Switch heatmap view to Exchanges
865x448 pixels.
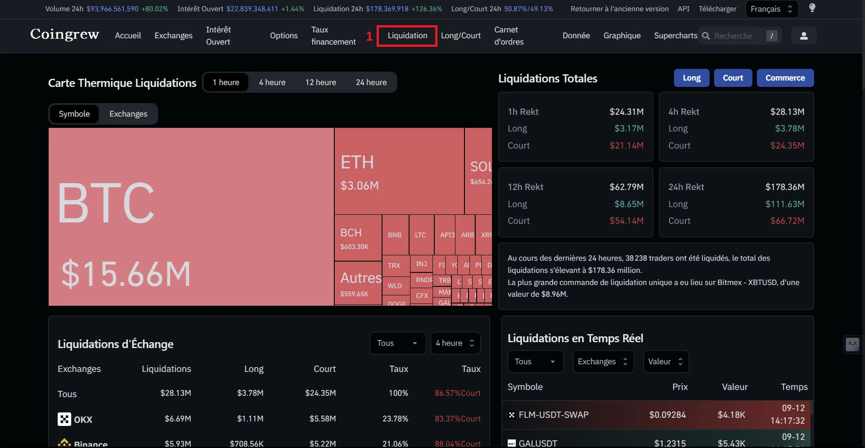[128, 114]
